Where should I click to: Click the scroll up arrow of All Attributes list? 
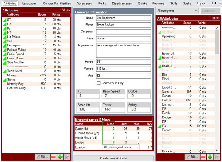217,28
